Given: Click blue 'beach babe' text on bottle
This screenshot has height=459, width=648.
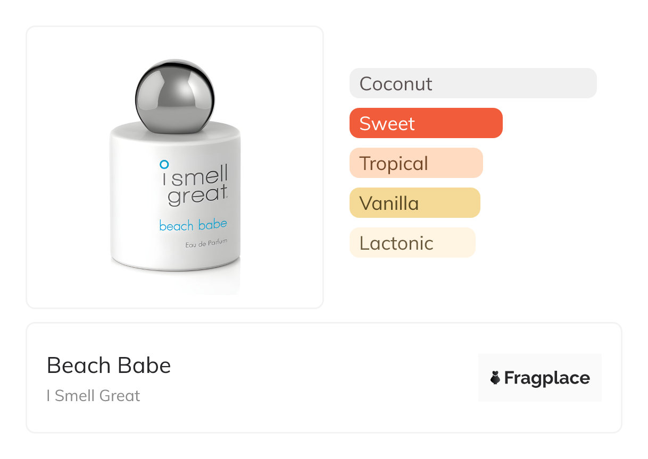Looking at the screenshot, I should pyautogui.click(x=193, y=225).
